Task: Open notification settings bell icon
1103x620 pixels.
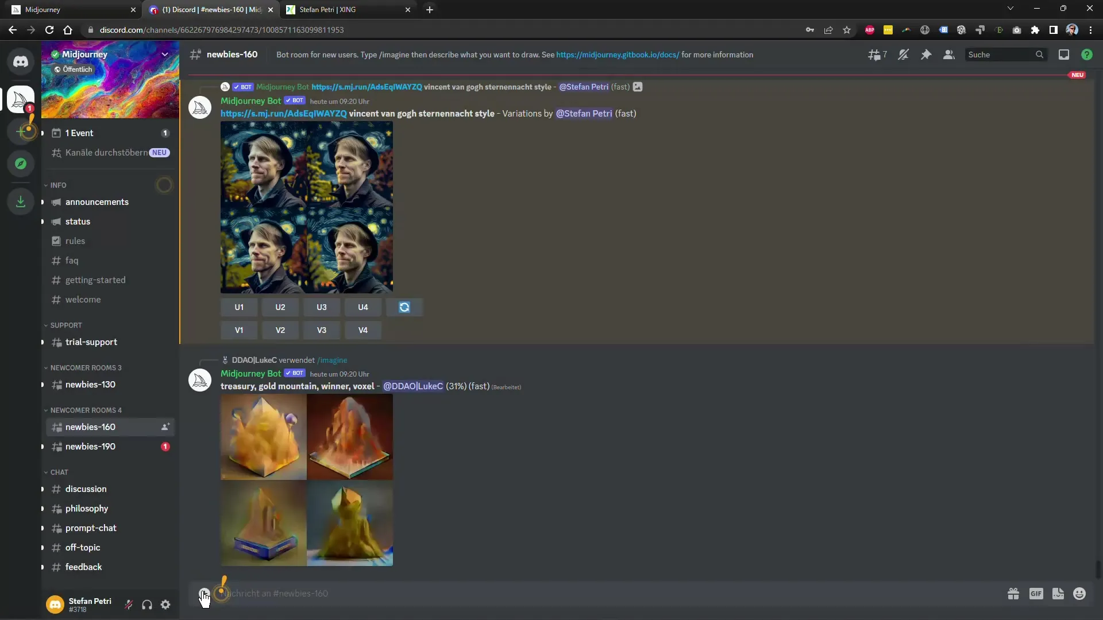Action: click(x=903, y=55)
